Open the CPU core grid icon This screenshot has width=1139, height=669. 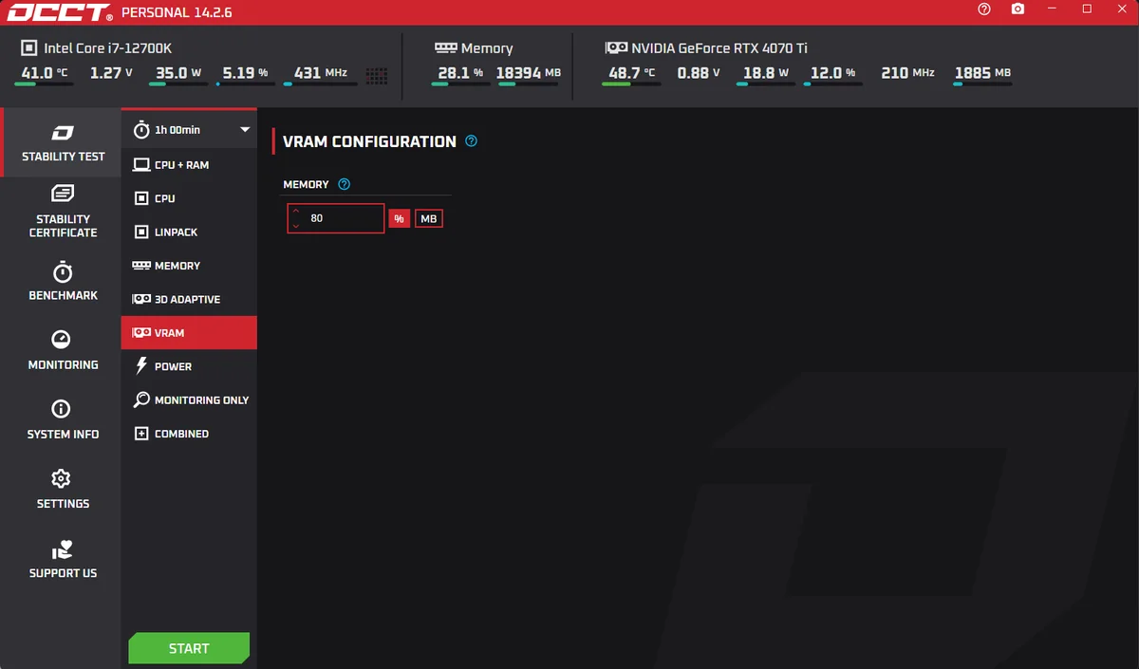[x=376, y=74]
